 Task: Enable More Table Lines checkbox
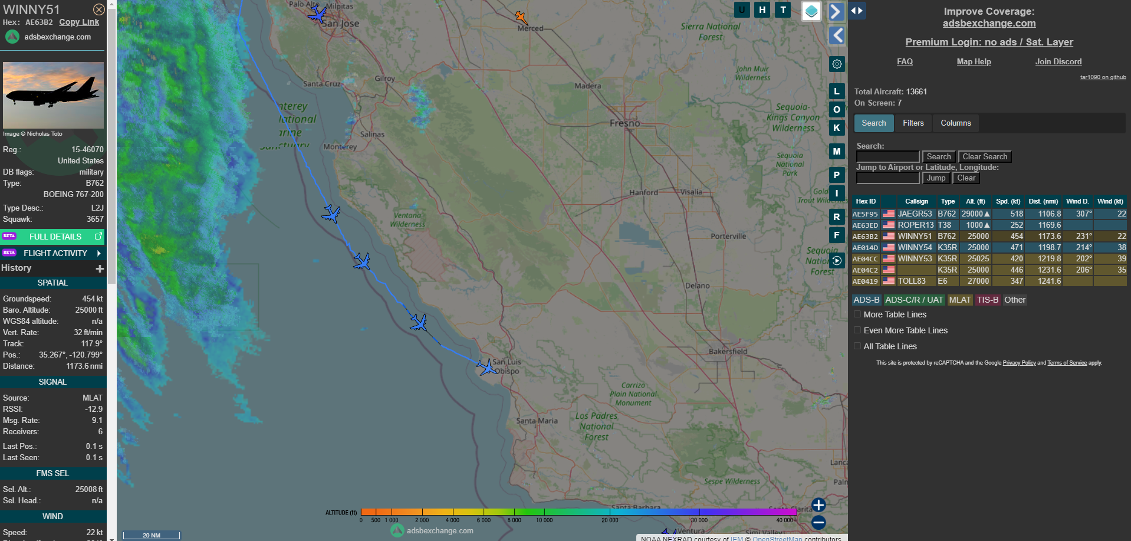pos(857,314)
